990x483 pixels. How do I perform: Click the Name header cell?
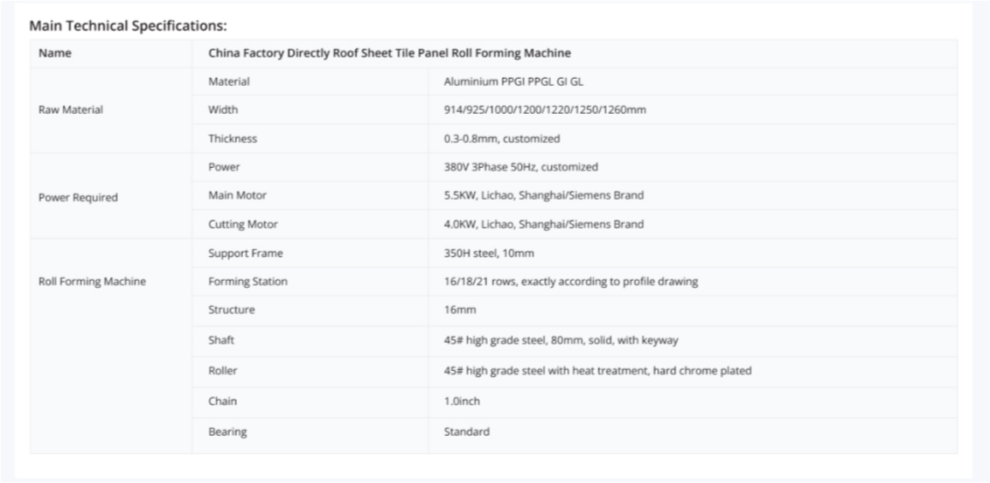tap(55, 53)
